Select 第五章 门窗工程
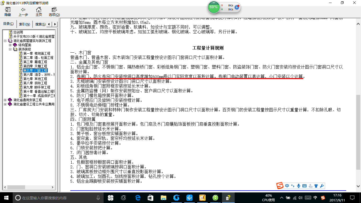Viewport: 361px width, 203px height. [x=35, y=70]
